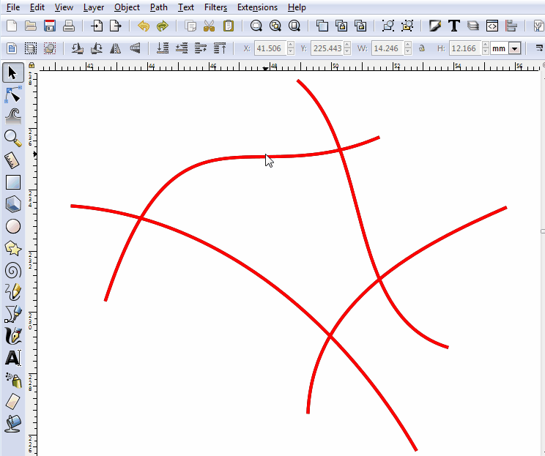The image size is (545, 456).
Task: Select the Rectangle tool
Action: pyautogui.click(x=13, y=182)
